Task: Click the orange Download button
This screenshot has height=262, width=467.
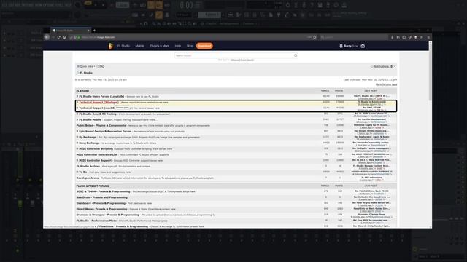Action: (x=204, y=46)
